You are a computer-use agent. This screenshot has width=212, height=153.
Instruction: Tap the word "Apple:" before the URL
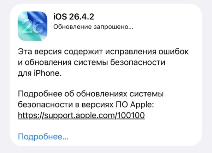142,105
